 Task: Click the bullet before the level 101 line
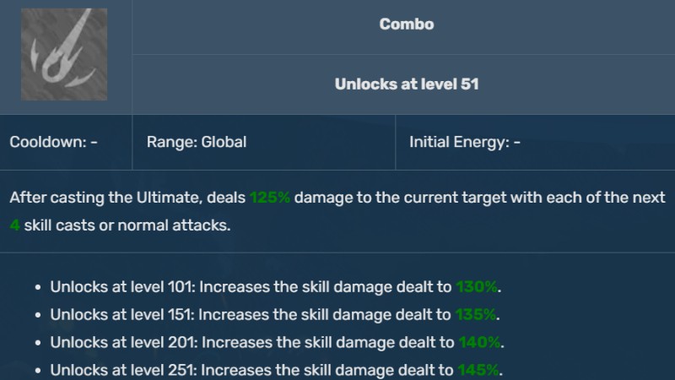[x=38, y=288]
